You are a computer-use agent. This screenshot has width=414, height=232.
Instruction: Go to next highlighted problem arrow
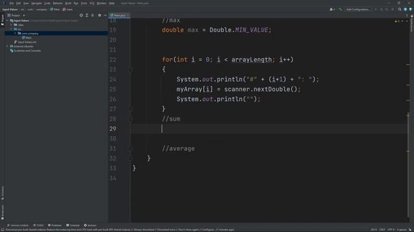[x=407, y=21]
